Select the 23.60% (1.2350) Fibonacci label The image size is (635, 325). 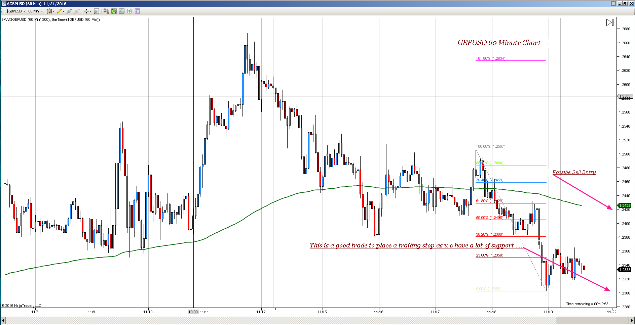[x=489, y=255]
